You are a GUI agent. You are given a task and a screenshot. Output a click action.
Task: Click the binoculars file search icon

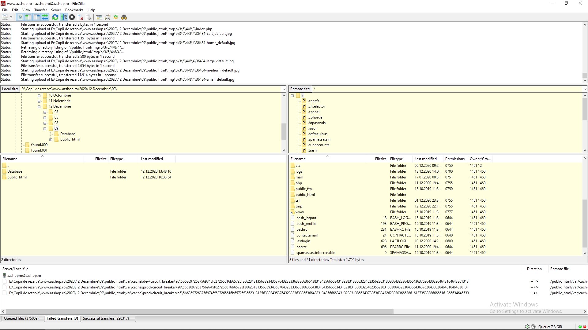124,17
